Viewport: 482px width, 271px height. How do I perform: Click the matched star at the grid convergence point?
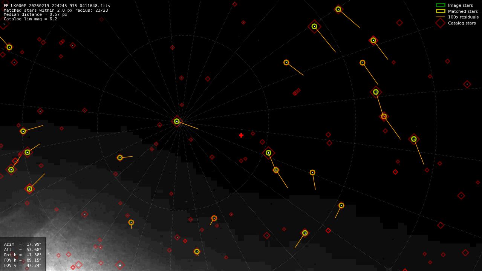[176, 121]
